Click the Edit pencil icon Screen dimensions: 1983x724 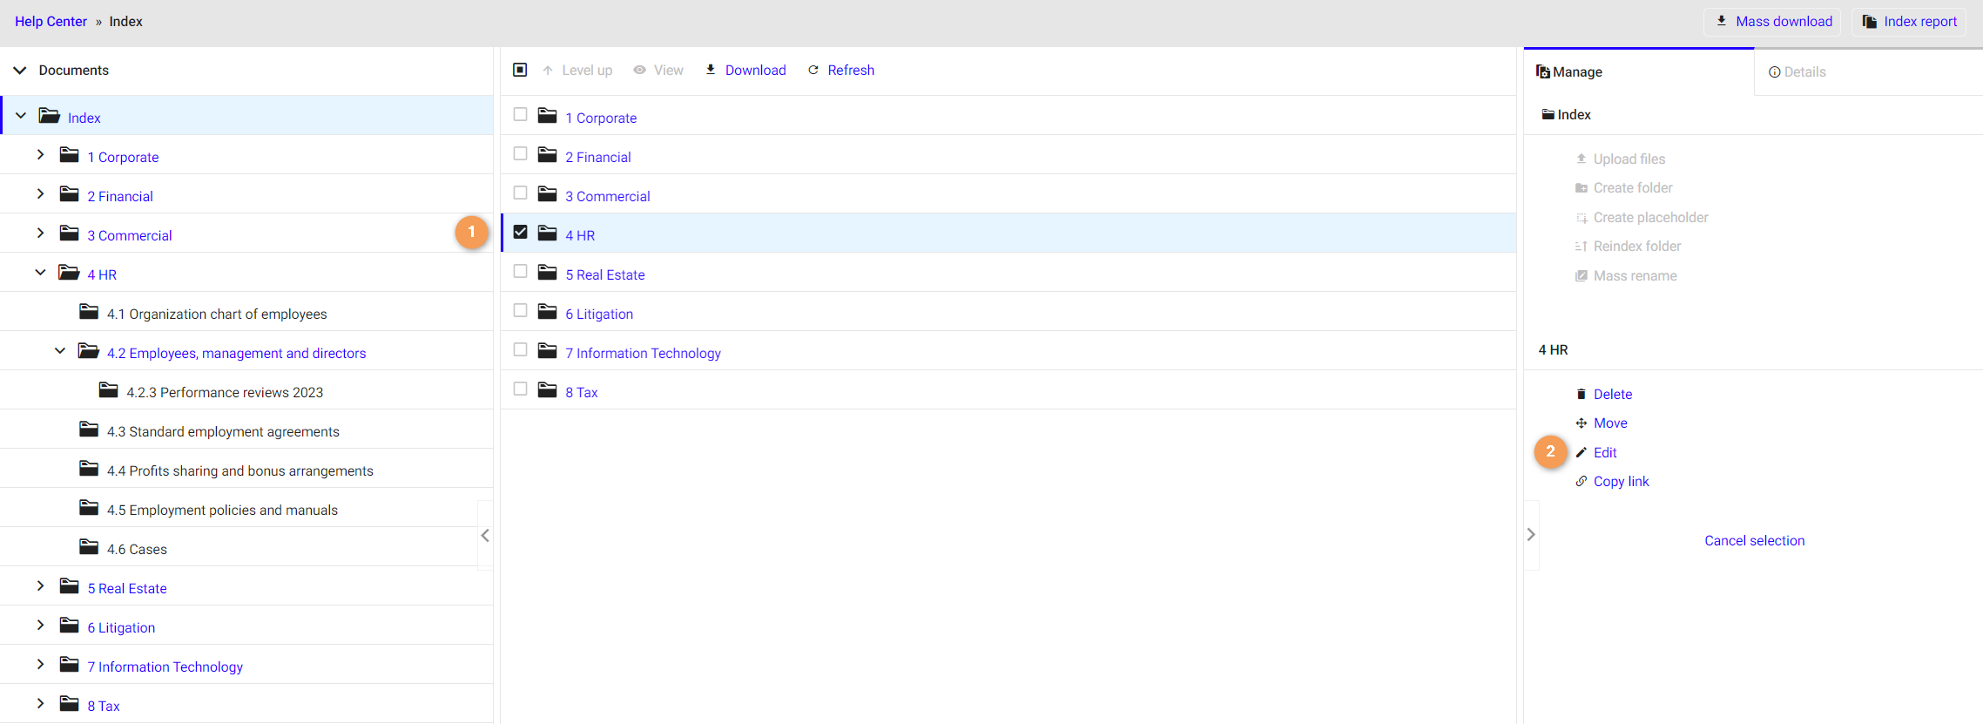point(1581,453)
